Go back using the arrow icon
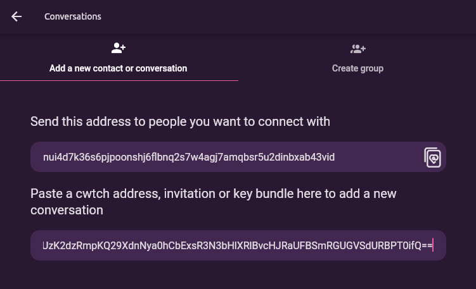The image size is (476, 289). point(16,16)
